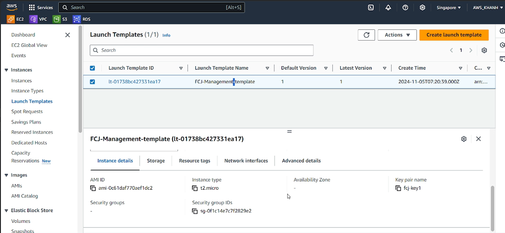
Task: Copy the t2.micro instance type
Action: pos(195,188)
